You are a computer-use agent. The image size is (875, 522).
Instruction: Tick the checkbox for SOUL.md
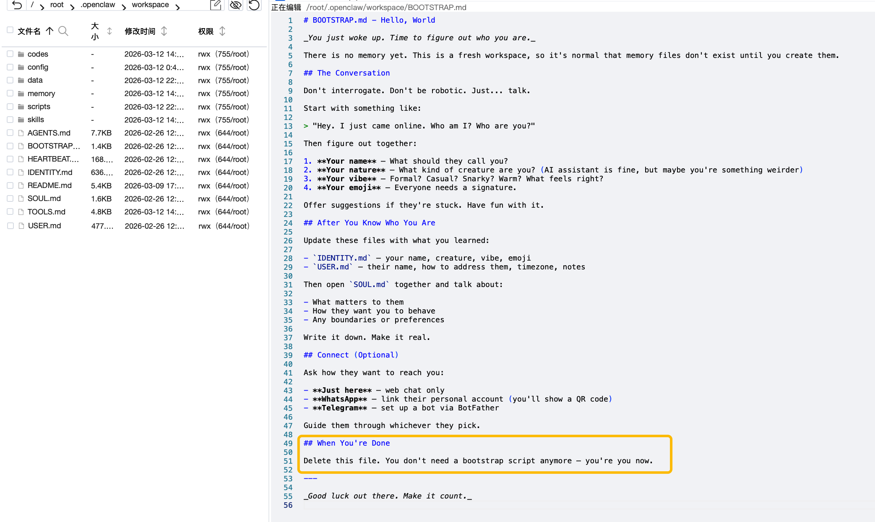point(10,198)
